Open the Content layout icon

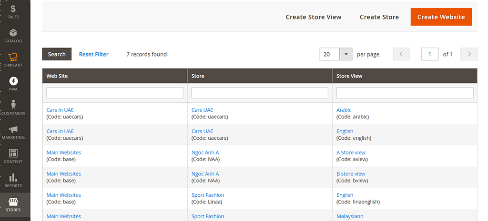point(13,154)
